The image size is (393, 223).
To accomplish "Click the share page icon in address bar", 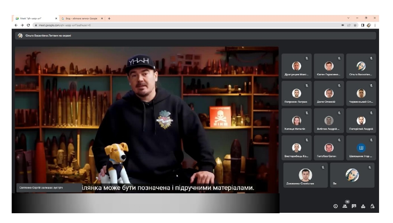I will (x=349, y=25).
